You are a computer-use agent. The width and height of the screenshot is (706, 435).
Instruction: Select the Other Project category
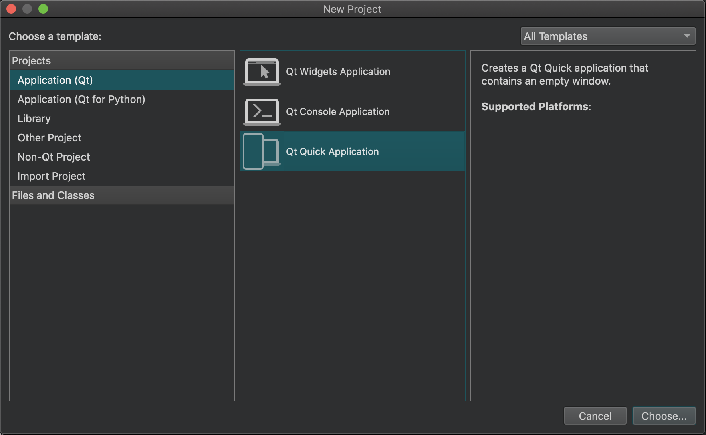coord(122,138)
